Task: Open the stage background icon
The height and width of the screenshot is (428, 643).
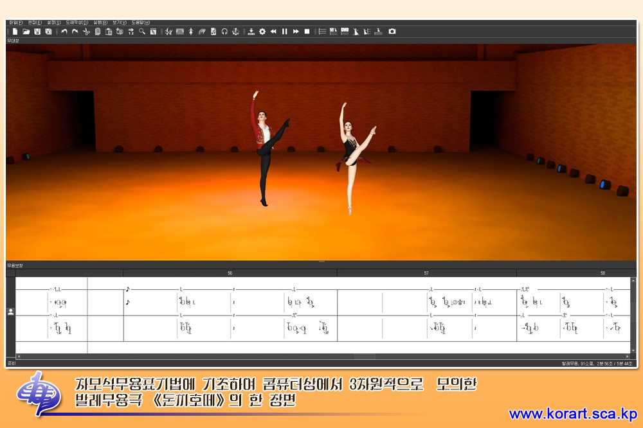Action: click(179, 31)
